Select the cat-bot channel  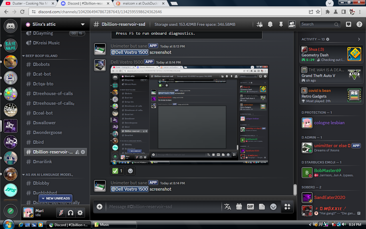click(x=42, y=74)
